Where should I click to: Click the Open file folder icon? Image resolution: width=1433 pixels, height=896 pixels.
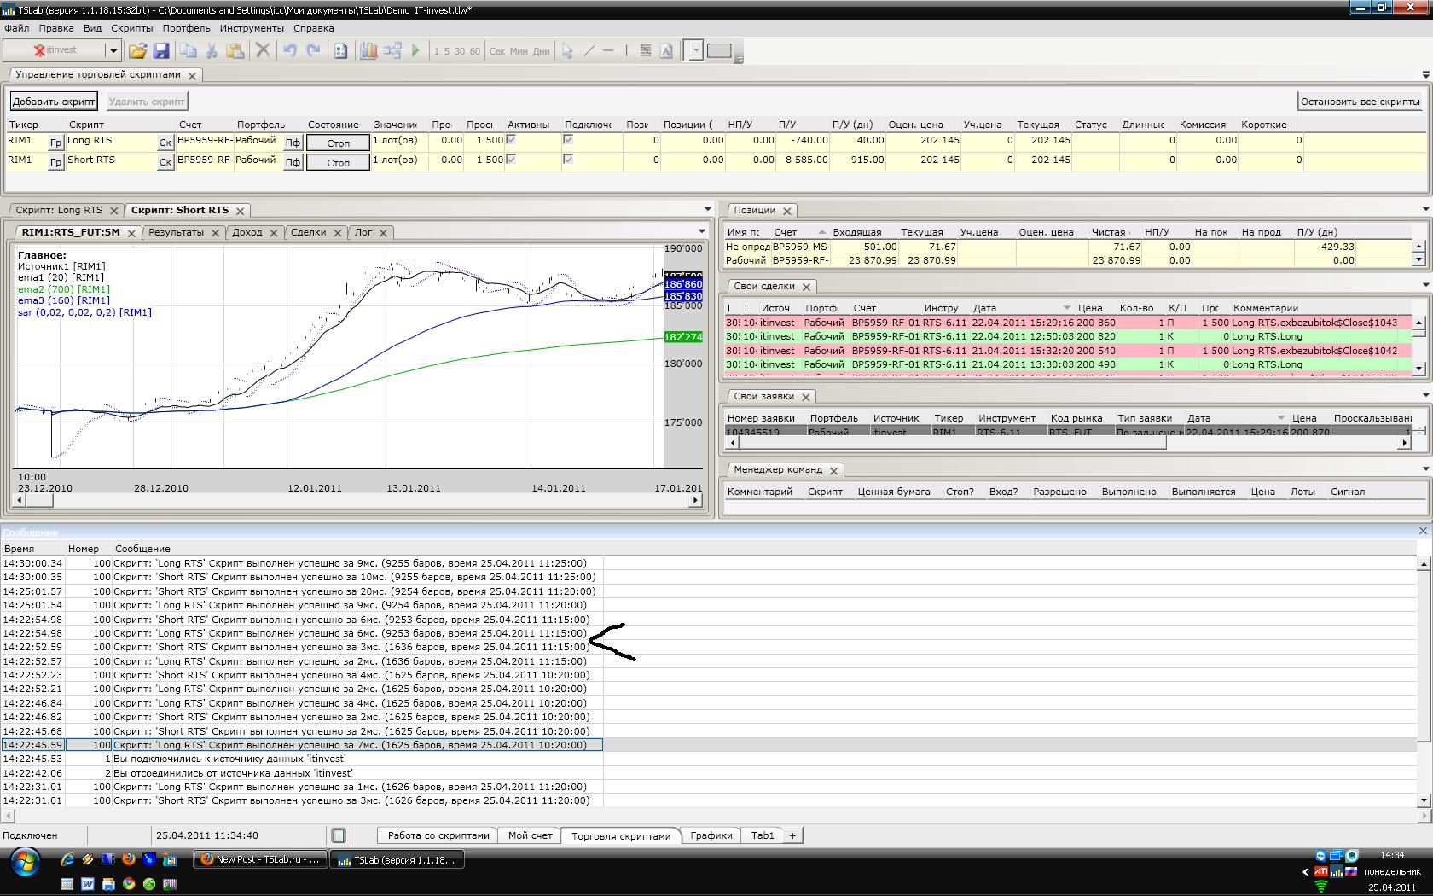pyautogui.click(x=137, y=51)
